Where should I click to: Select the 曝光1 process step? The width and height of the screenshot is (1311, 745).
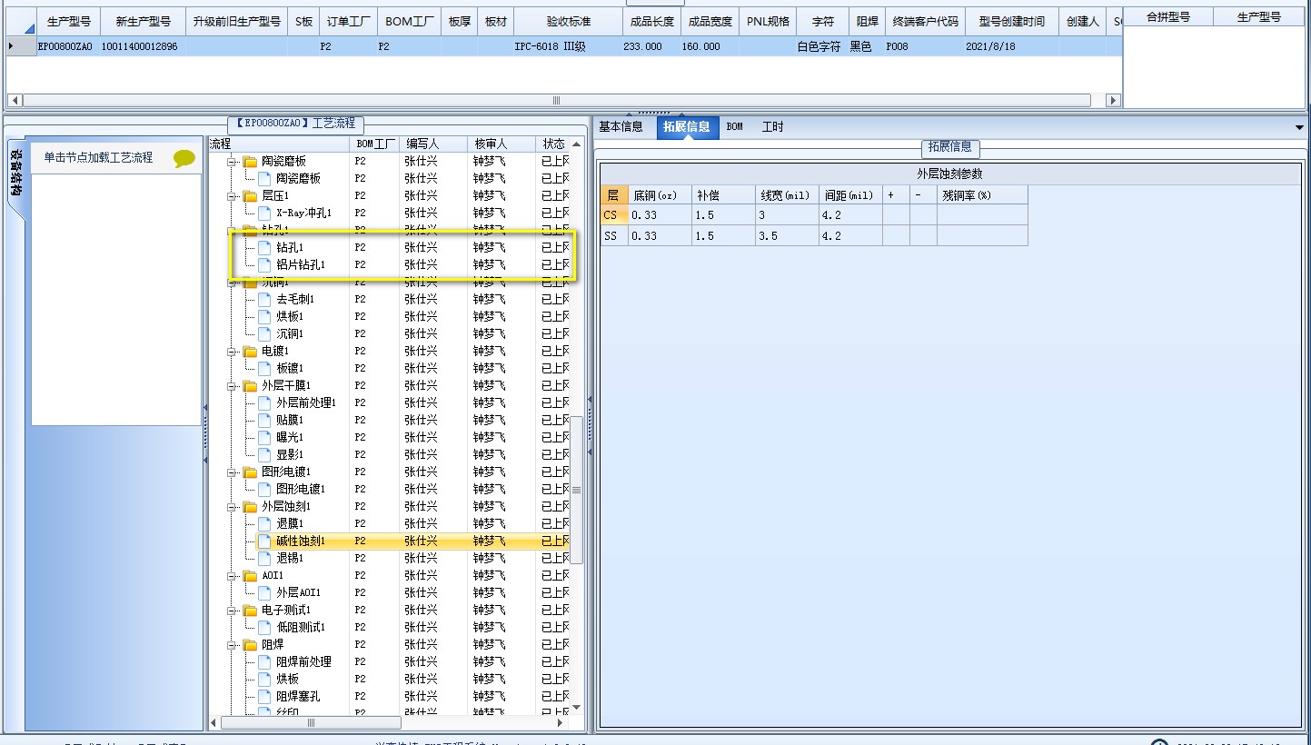coord(290,437)
